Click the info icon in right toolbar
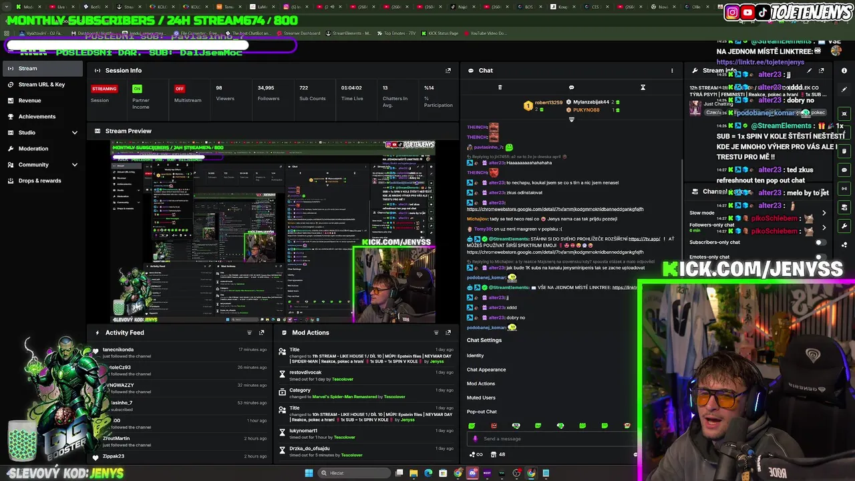Viewport: 855px width, 481px height. [x=844, y=70]
